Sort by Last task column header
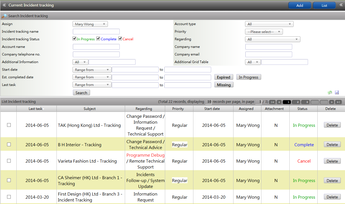This screenshot has width=345, height=204. pos(36,109)
